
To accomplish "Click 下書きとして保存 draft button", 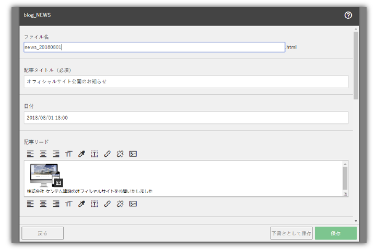I will 291,233.
